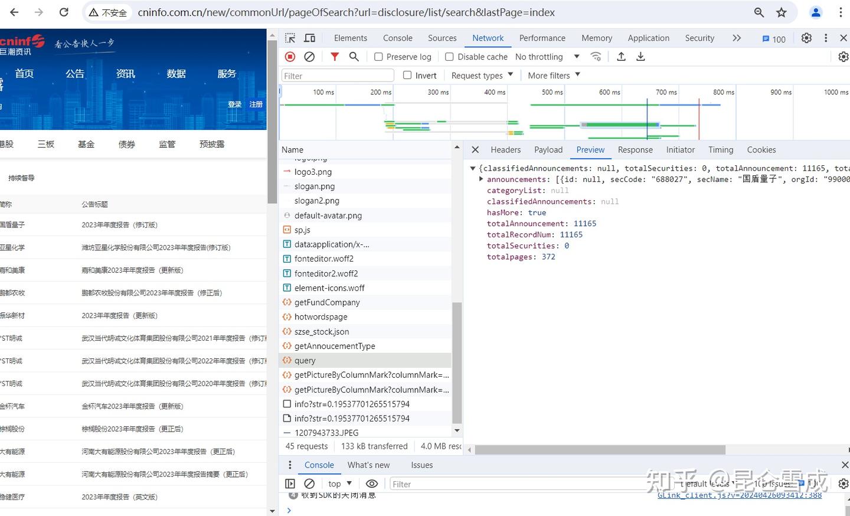Click the address bar URL
This screenshot has height=516, width=850.
coord(346,12)
